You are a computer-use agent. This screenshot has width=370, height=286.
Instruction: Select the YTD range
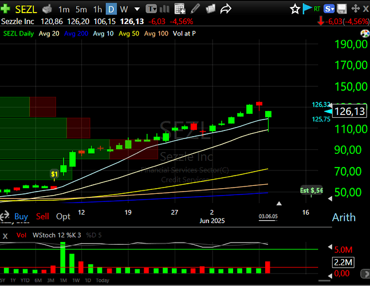(25, 280)
